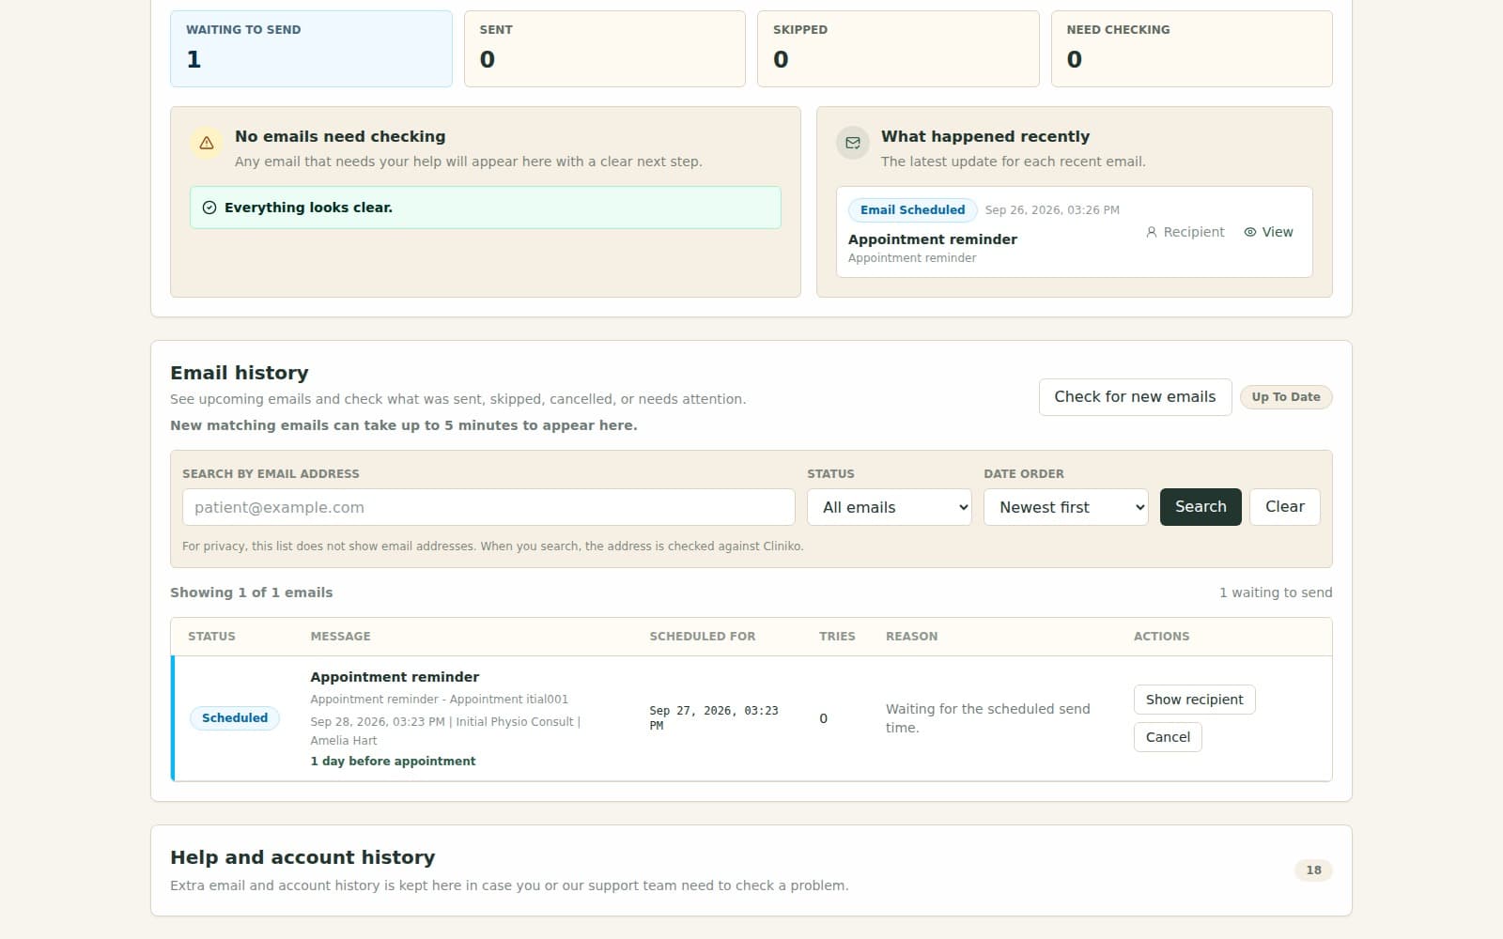Click the search by email address field

(x=488, y=507)
